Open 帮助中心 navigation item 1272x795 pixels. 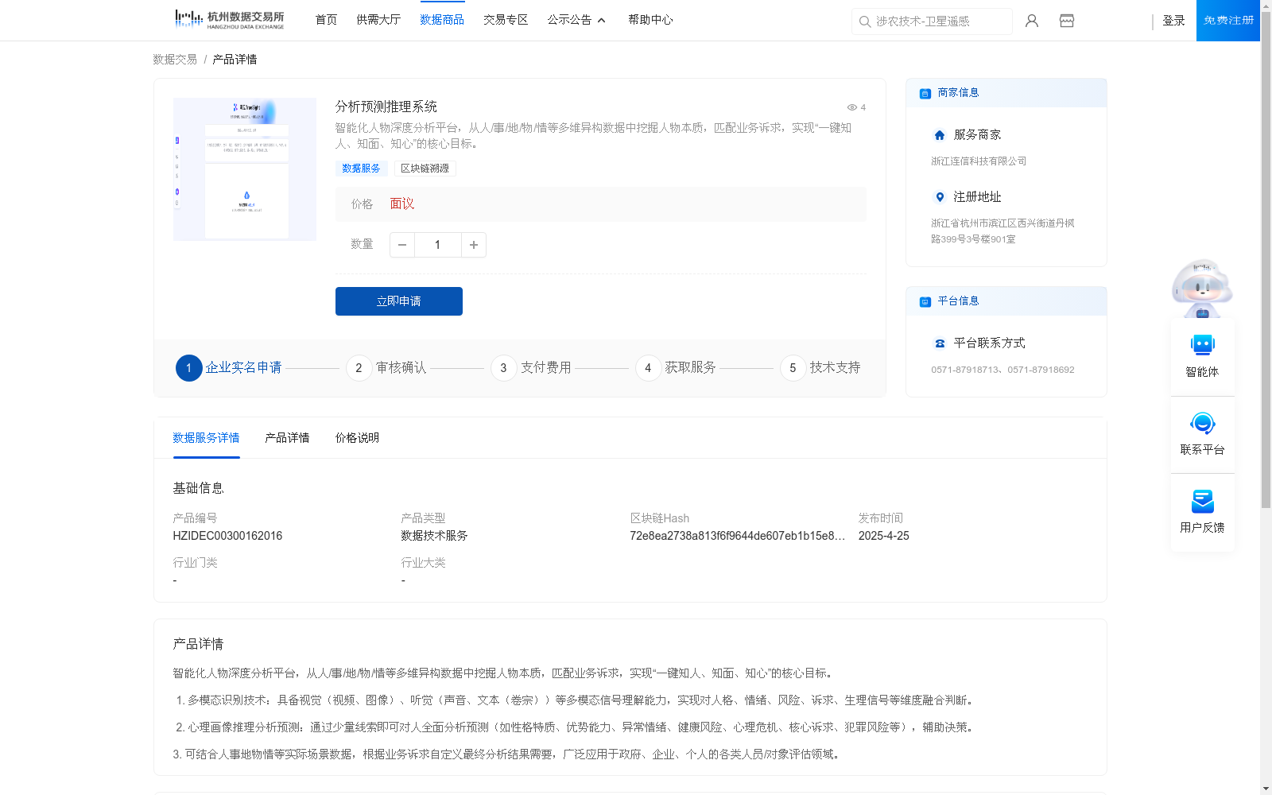[650, 20]
